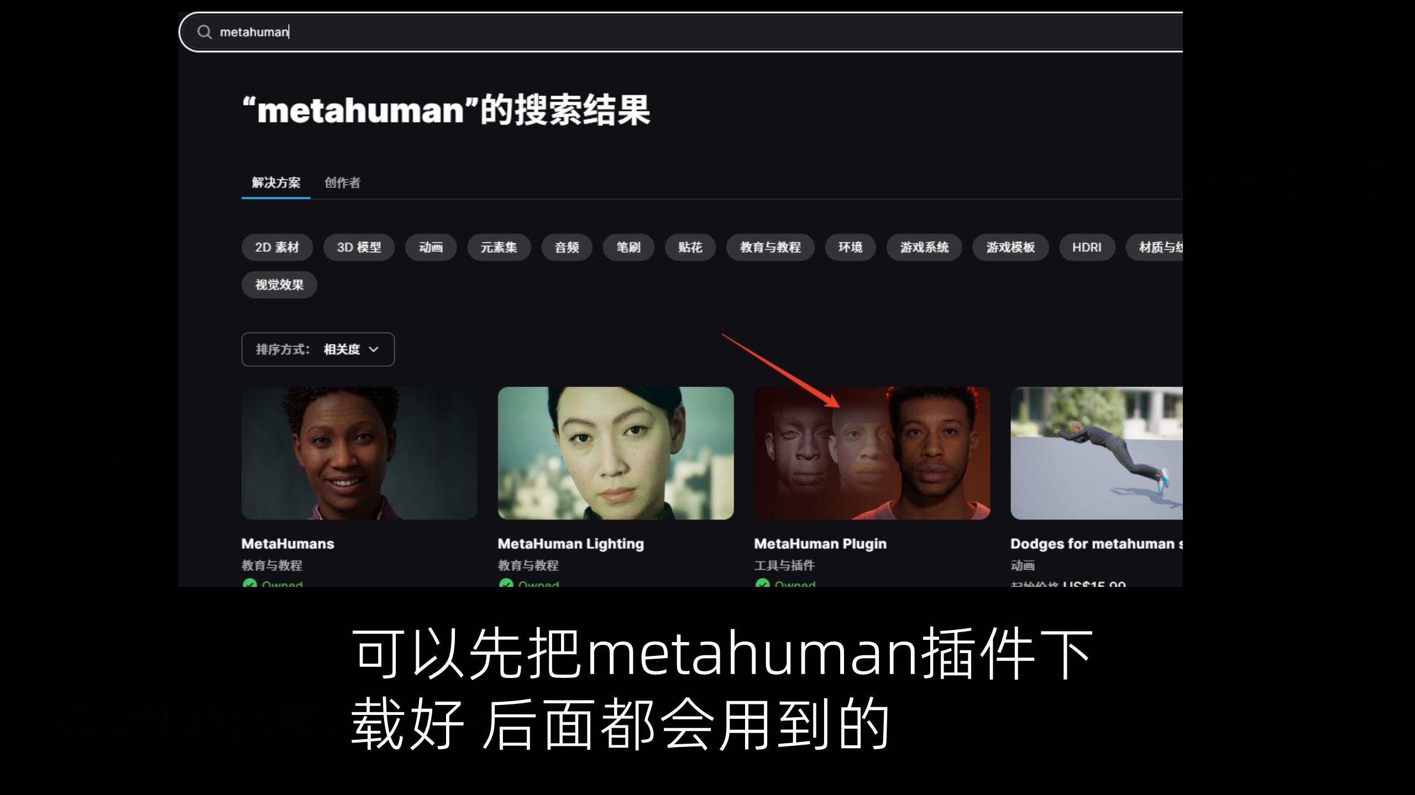Choose the 教育与教程 filter chip
Image resolution: width=1415 pixels, height=795 pixels.
click(x=771, y=247)
